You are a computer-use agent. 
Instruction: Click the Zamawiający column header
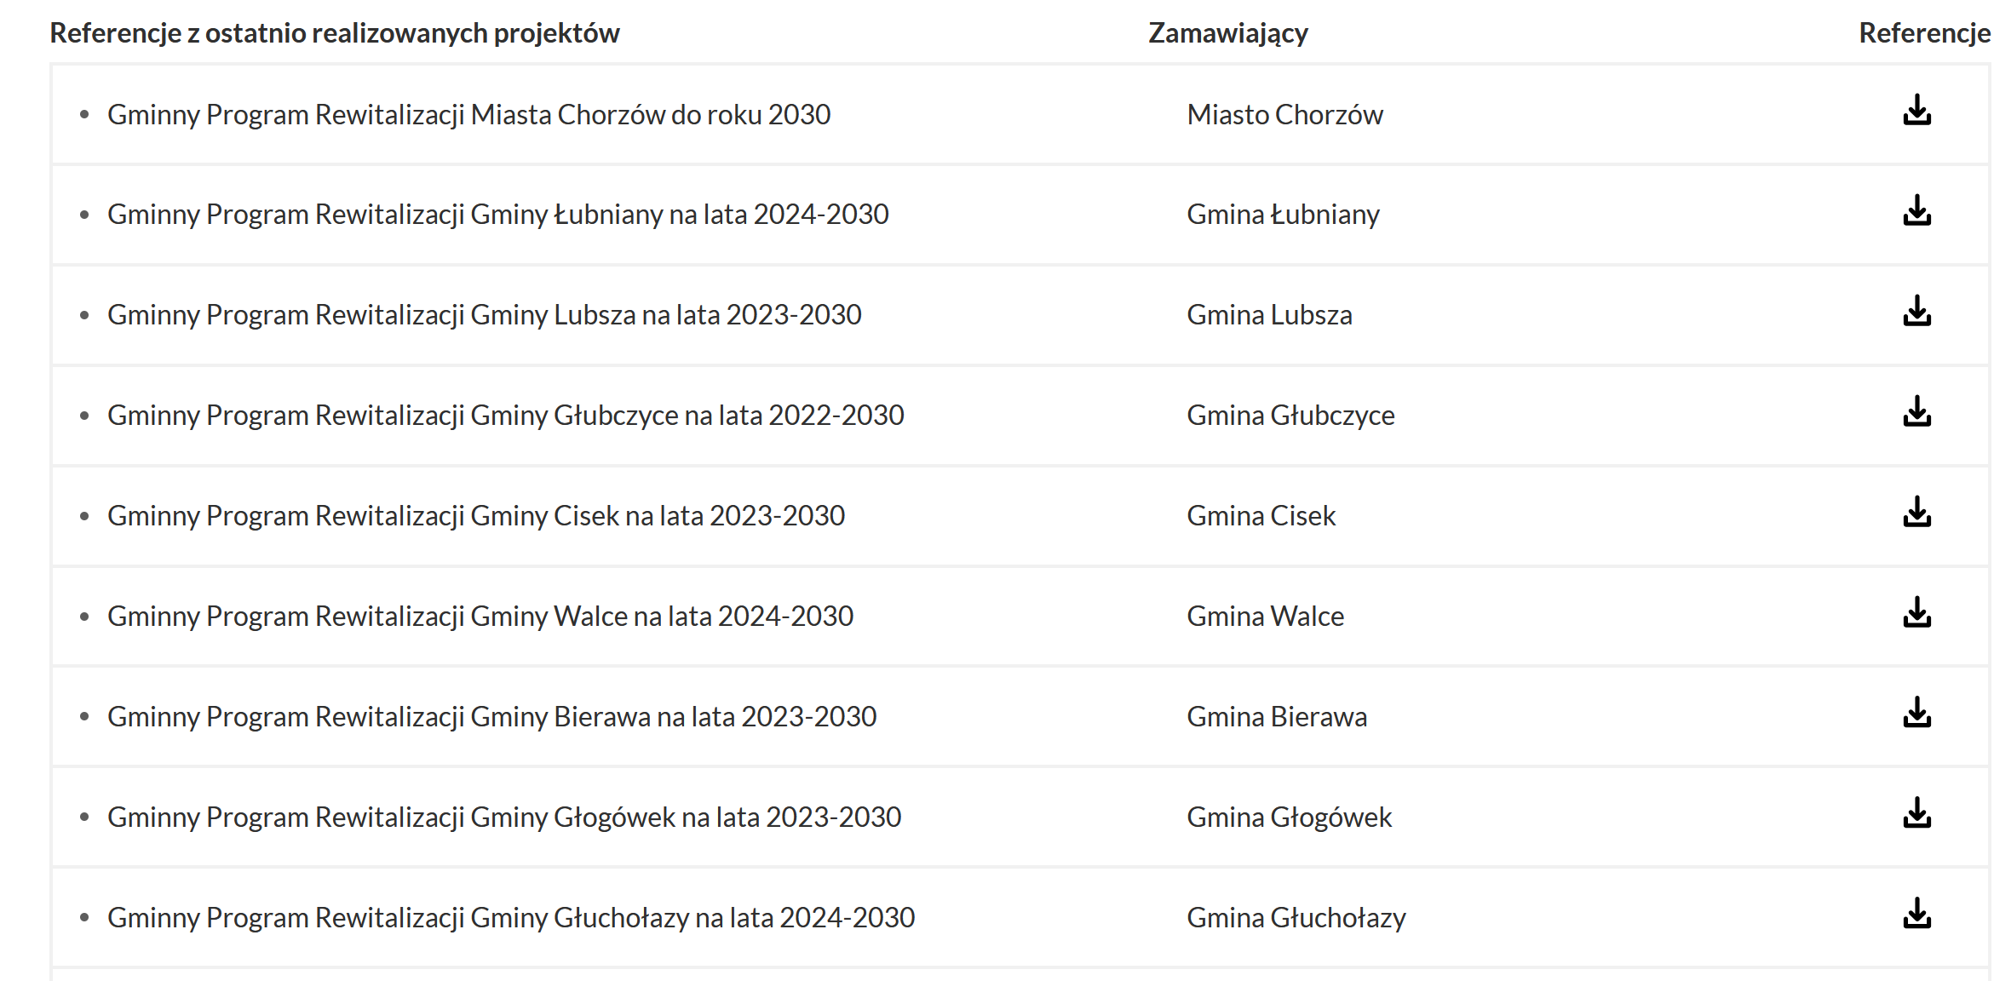[1227, 33]
